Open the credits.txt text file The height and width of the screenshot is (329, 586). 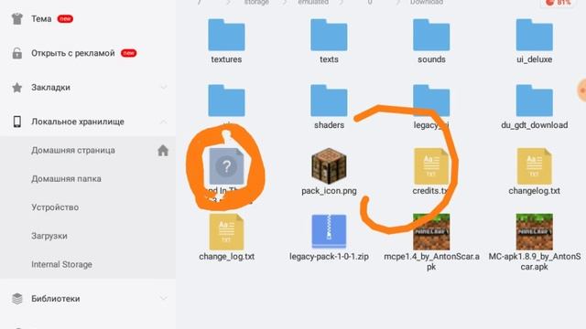pyautogui.click(x=431, y=172)
